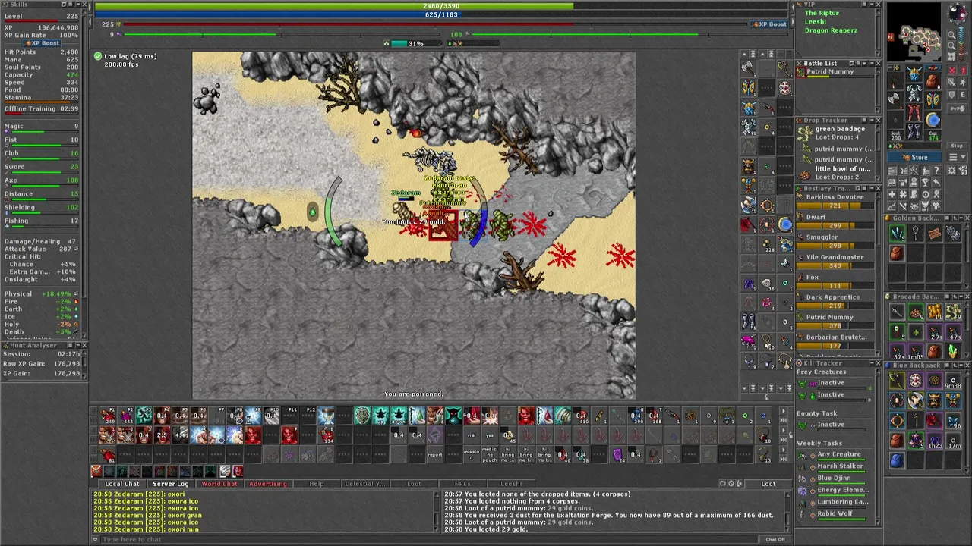The image size is (972, 546).
Task: Open the backpack equipment slot
Action: pyautogui.click(x=932, y=81)
